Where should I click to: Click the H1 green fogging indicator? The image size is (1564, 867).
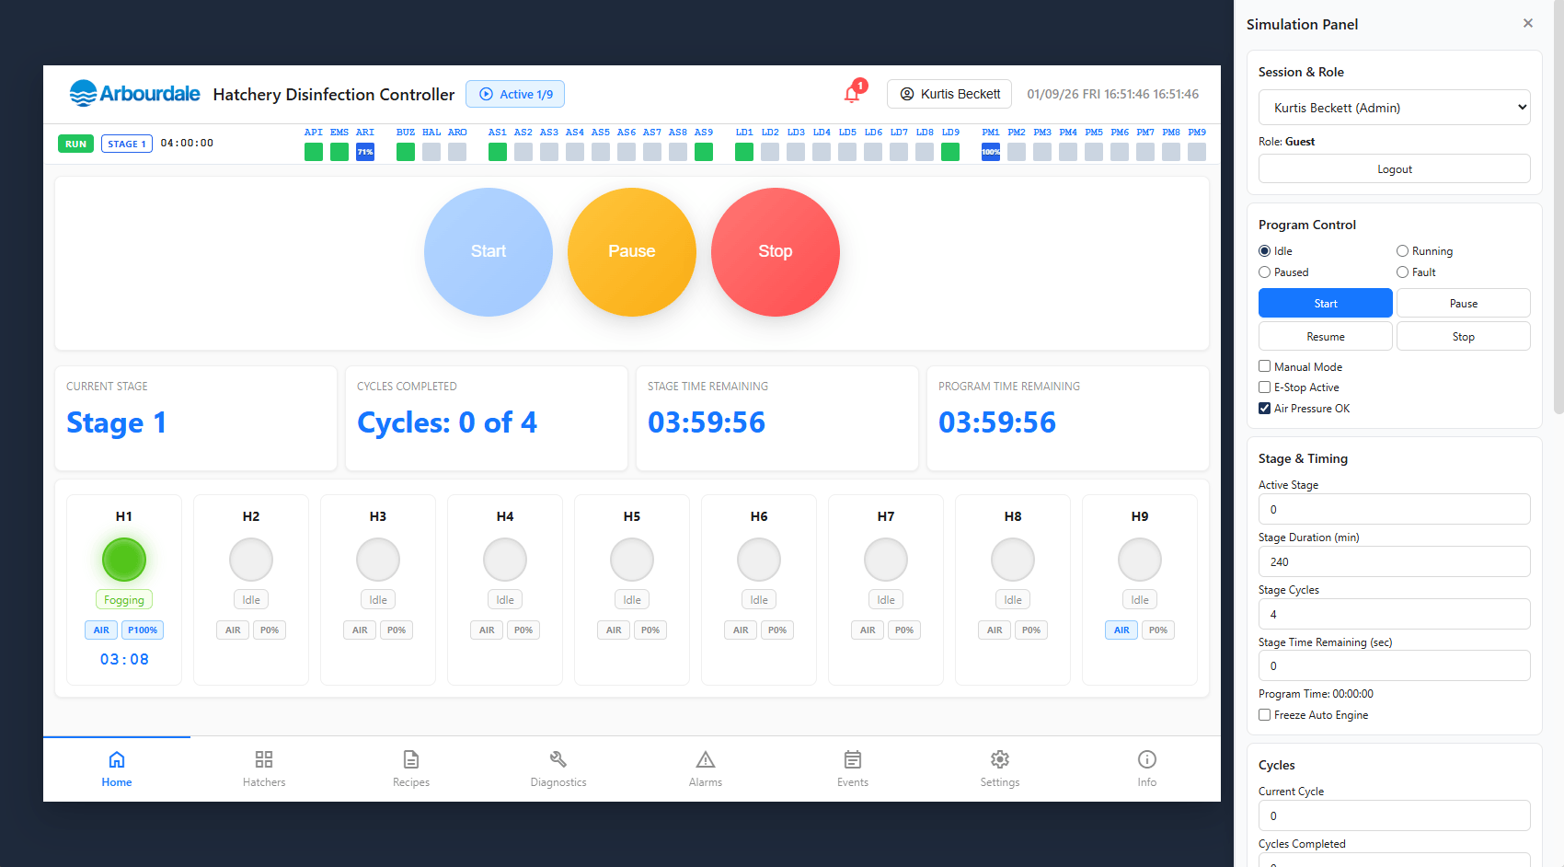[x=124, y=560]
